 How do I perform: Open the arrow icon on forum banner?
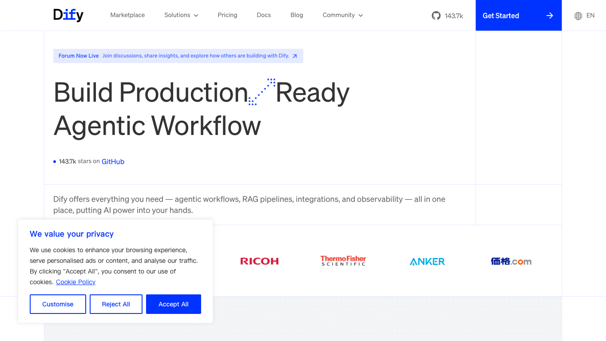(295, 56)
